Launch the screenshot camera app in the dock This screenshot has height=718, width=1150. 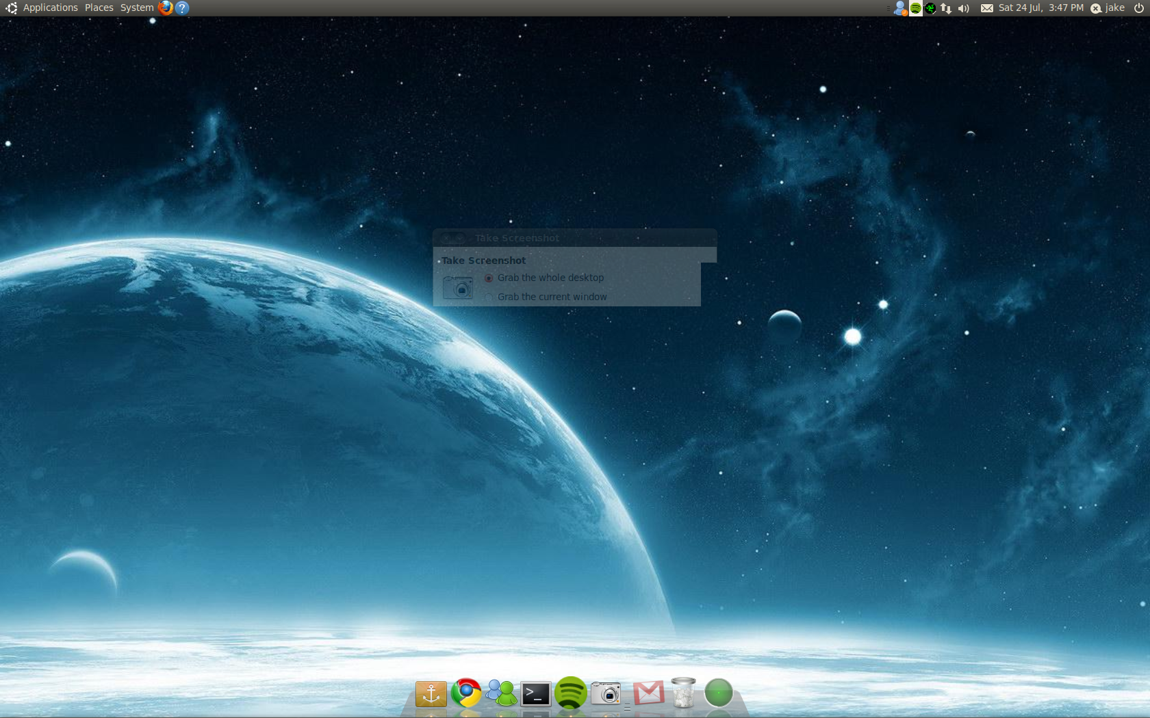point(606,693)
